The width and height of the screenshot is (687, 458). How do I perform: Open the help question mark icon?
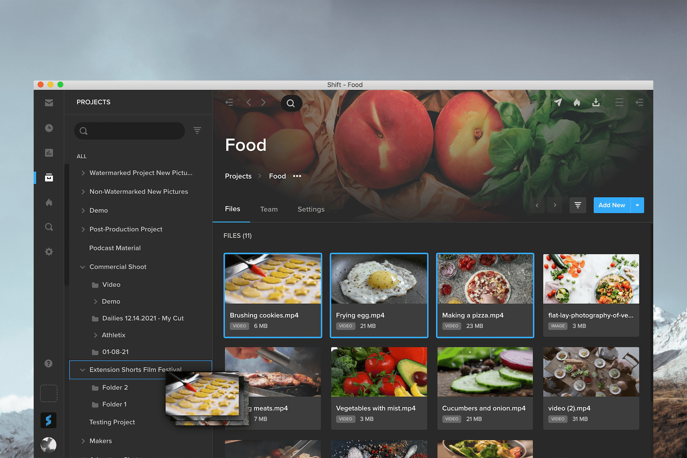pyautogui.click(x=48, y=363)
